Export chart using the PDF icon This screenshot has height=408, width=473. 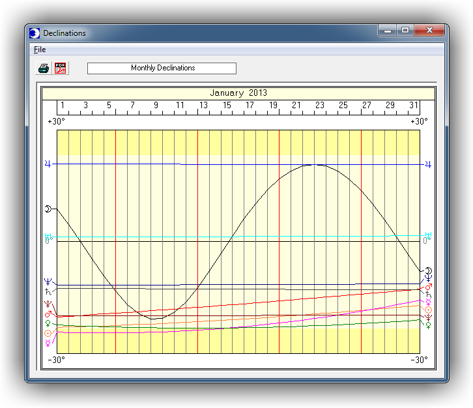pos(61,68)
